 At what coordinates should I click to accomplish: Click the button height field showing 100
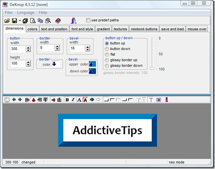pyautogui.click(x=18, y=63)
